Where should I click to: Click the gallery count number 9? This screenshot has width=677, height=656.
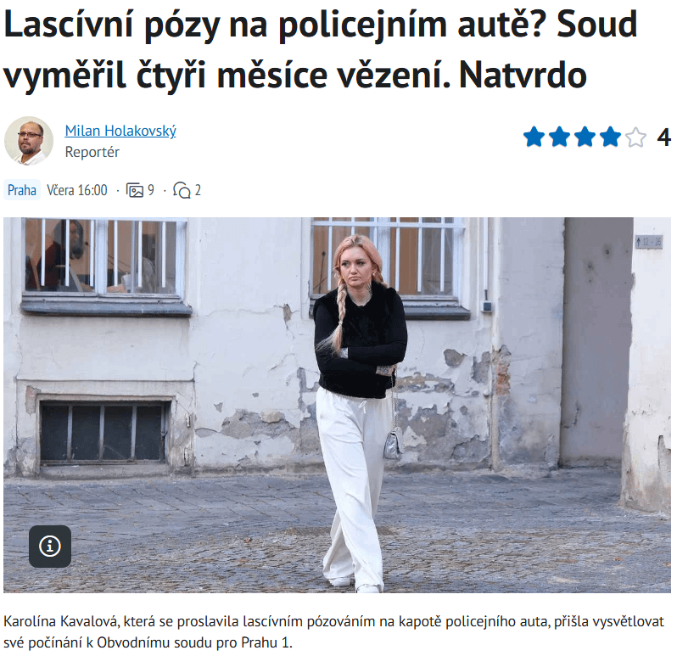(x=151, y=190)
